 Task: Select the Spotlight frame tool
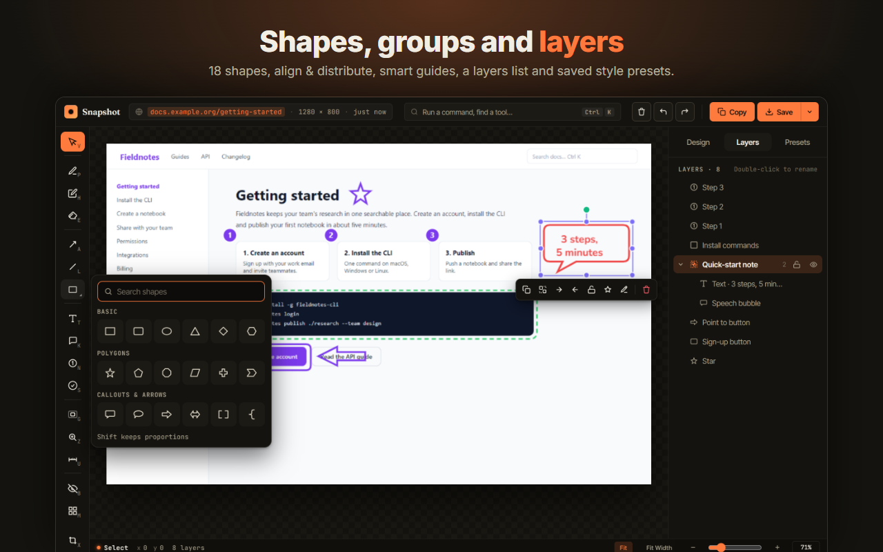72,415
